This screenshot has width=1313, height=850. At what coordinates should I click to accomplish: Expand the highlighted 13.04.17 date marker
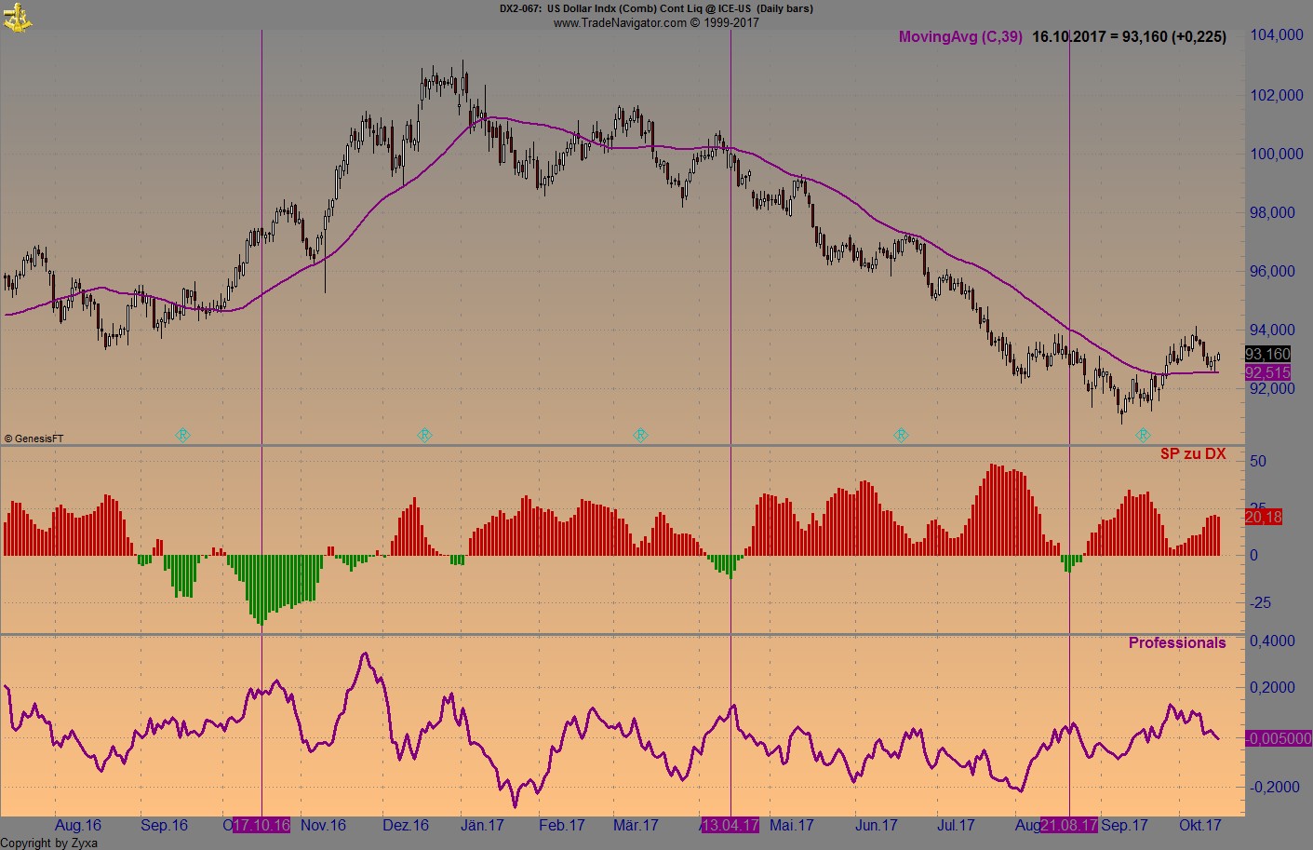(730, 825)
